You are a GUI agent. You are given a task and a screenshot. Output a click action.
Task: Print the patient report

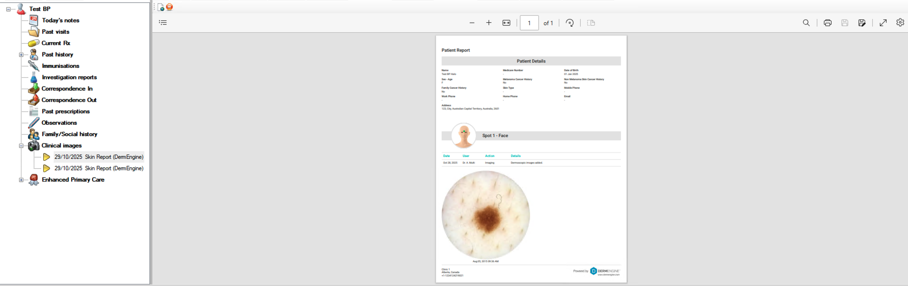[827, 23]
